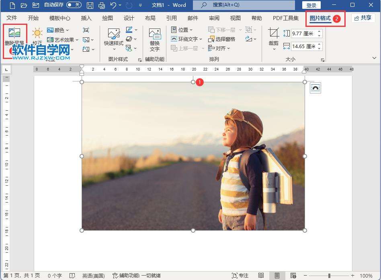Click the Selection Pane (选择窗格) button
381x280 pixels.
point(221,39)
